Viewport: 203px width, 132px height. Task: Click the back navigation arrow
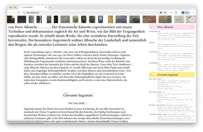[10, 13]
